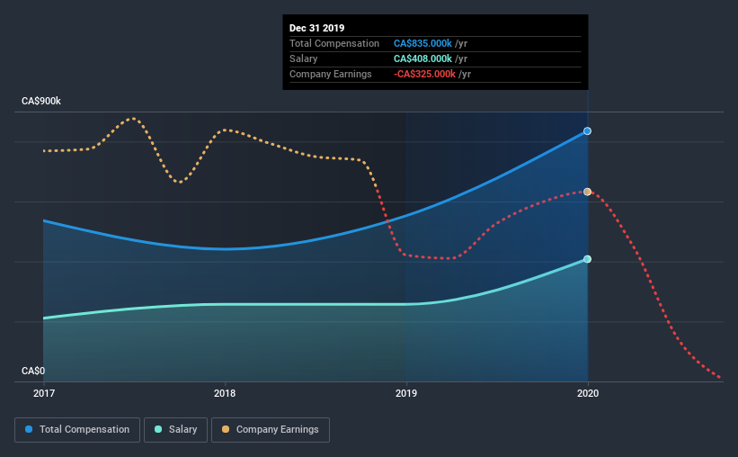Click the teal Salary data point at 2020
The height and width of the screenshot is (457, 738).
pyautogui.click(x=587, y=259)
